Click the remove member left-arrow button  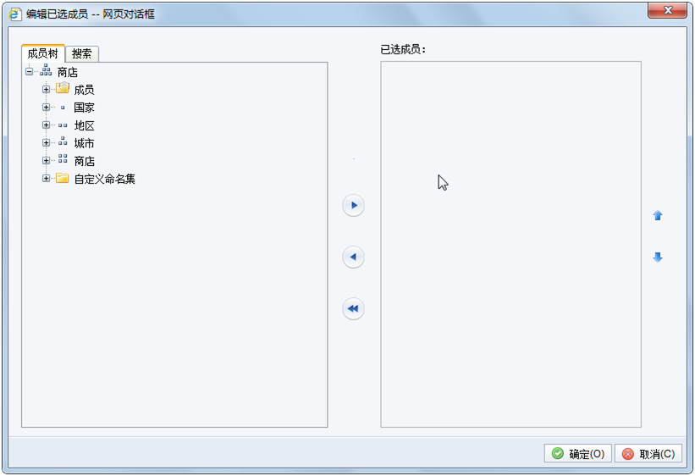pyautogui.click(x=353, y=257)
